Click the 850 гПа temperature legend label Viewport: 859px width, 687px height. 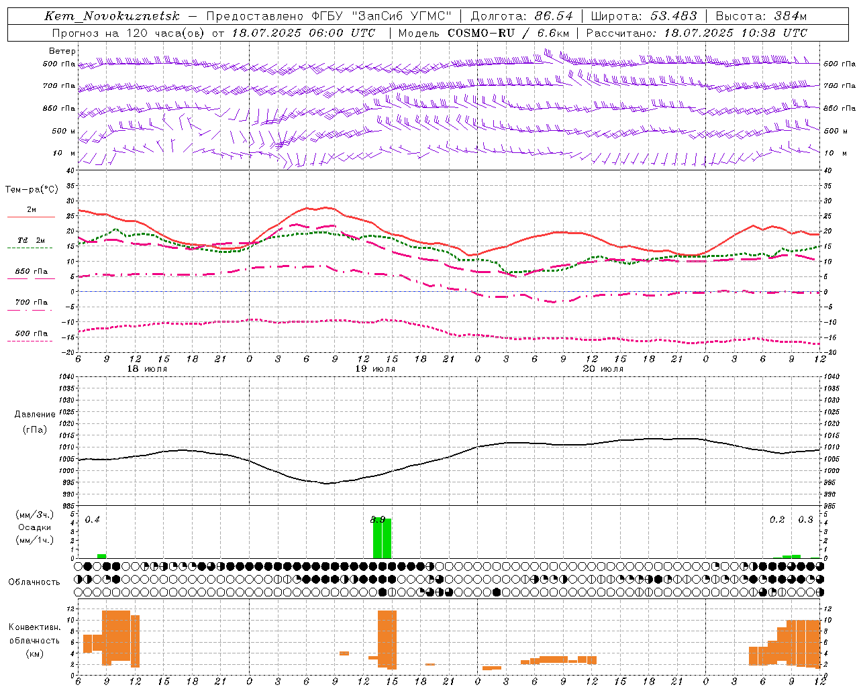tap(32, 272)
